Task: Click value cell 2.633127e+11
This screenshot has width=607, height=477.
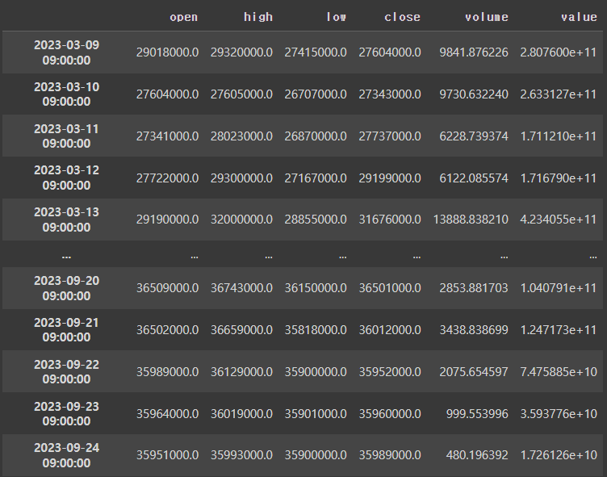Action: point(559,94)
